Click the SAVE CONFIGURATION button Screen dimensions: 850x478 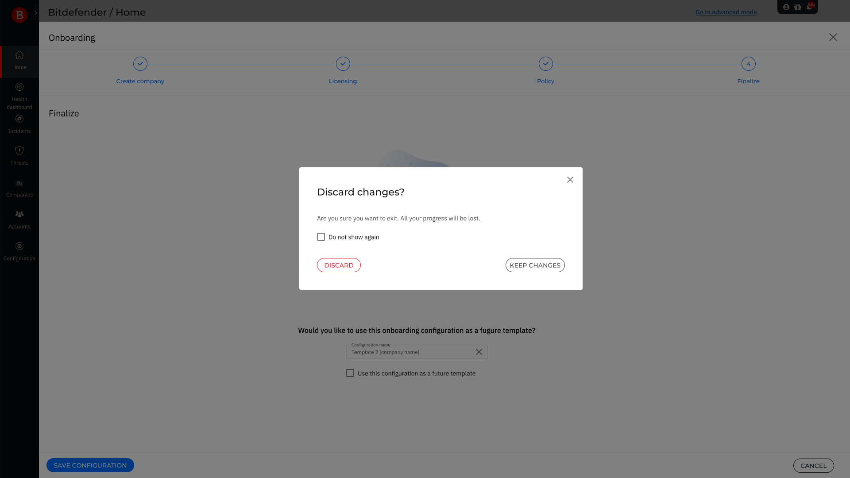coord(90,465)
